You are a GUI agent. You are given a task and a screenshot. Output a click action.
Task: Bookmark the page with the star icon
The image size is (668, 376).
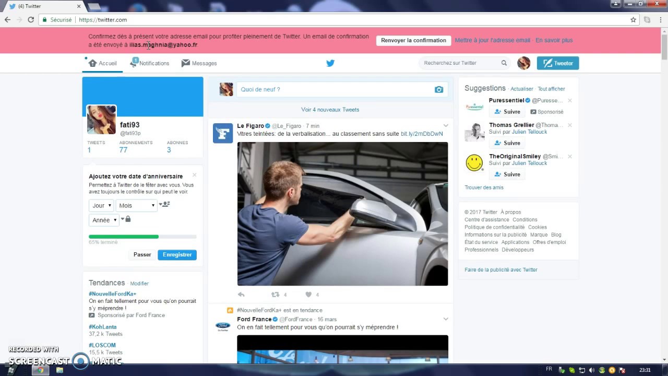pos(633,20)
